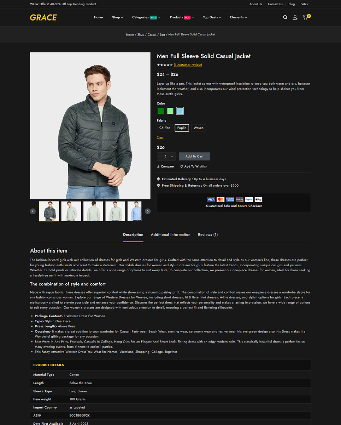This screenshot has width=341, height=425.
Task: Click the GRACE logo
Action: coord(43,17)
